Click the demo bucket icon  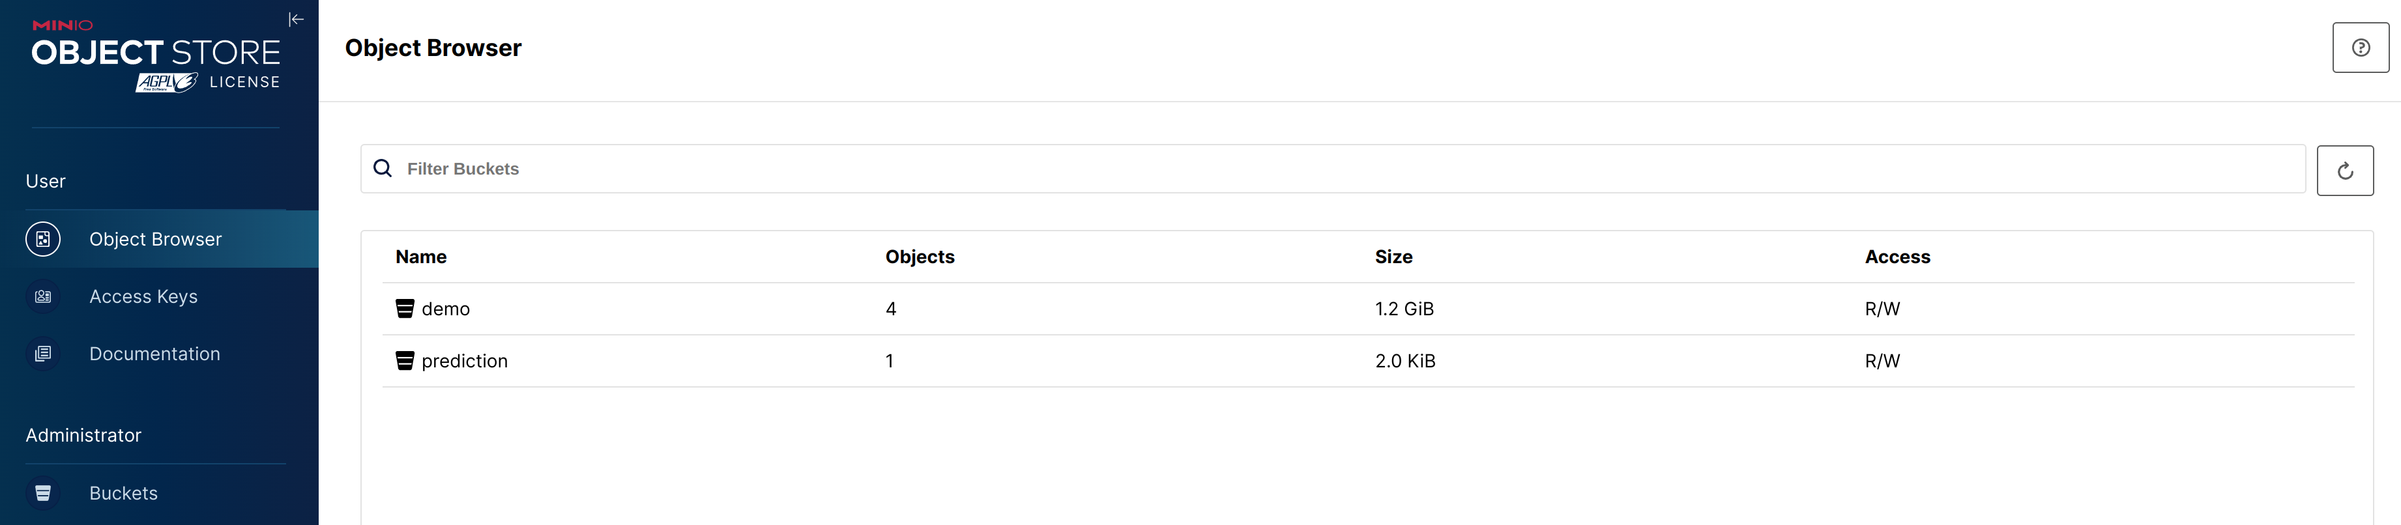(x=405, y=309)
